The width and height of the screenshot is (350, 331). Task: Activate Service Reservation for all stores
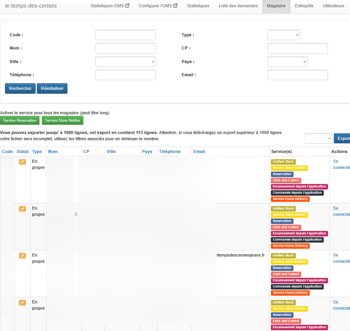pyautogui.click(x=19, y=120)
